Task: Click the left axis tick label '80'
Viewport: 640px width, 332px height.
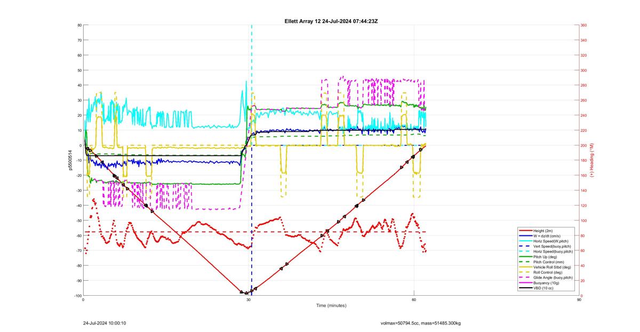Action: point(79,25)
